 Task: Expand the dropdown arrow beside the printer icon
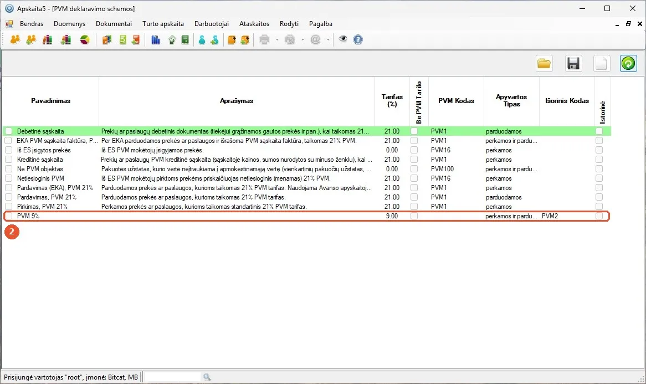point(277,40)
